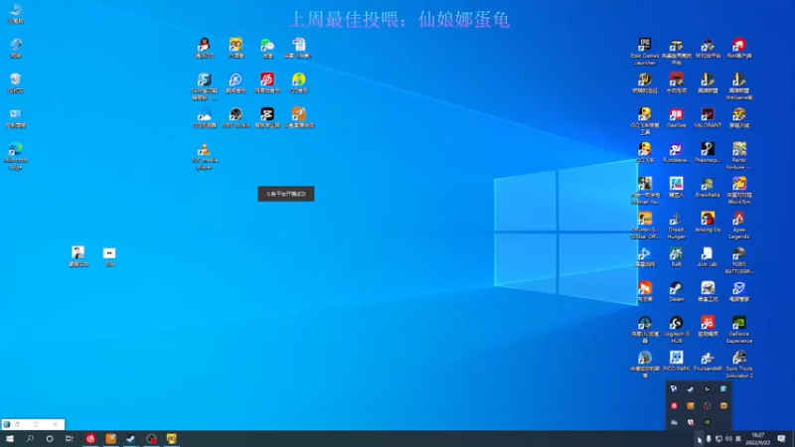The width and height of the screenshot is (795, 447).
Task: Open the This PC desktop icon
Action: (16, 13)
